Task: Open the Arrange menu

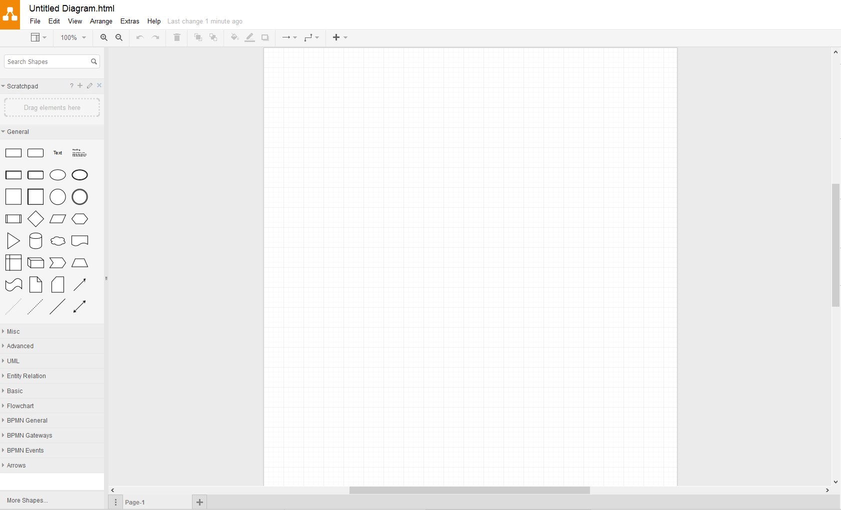Action: 101,21
